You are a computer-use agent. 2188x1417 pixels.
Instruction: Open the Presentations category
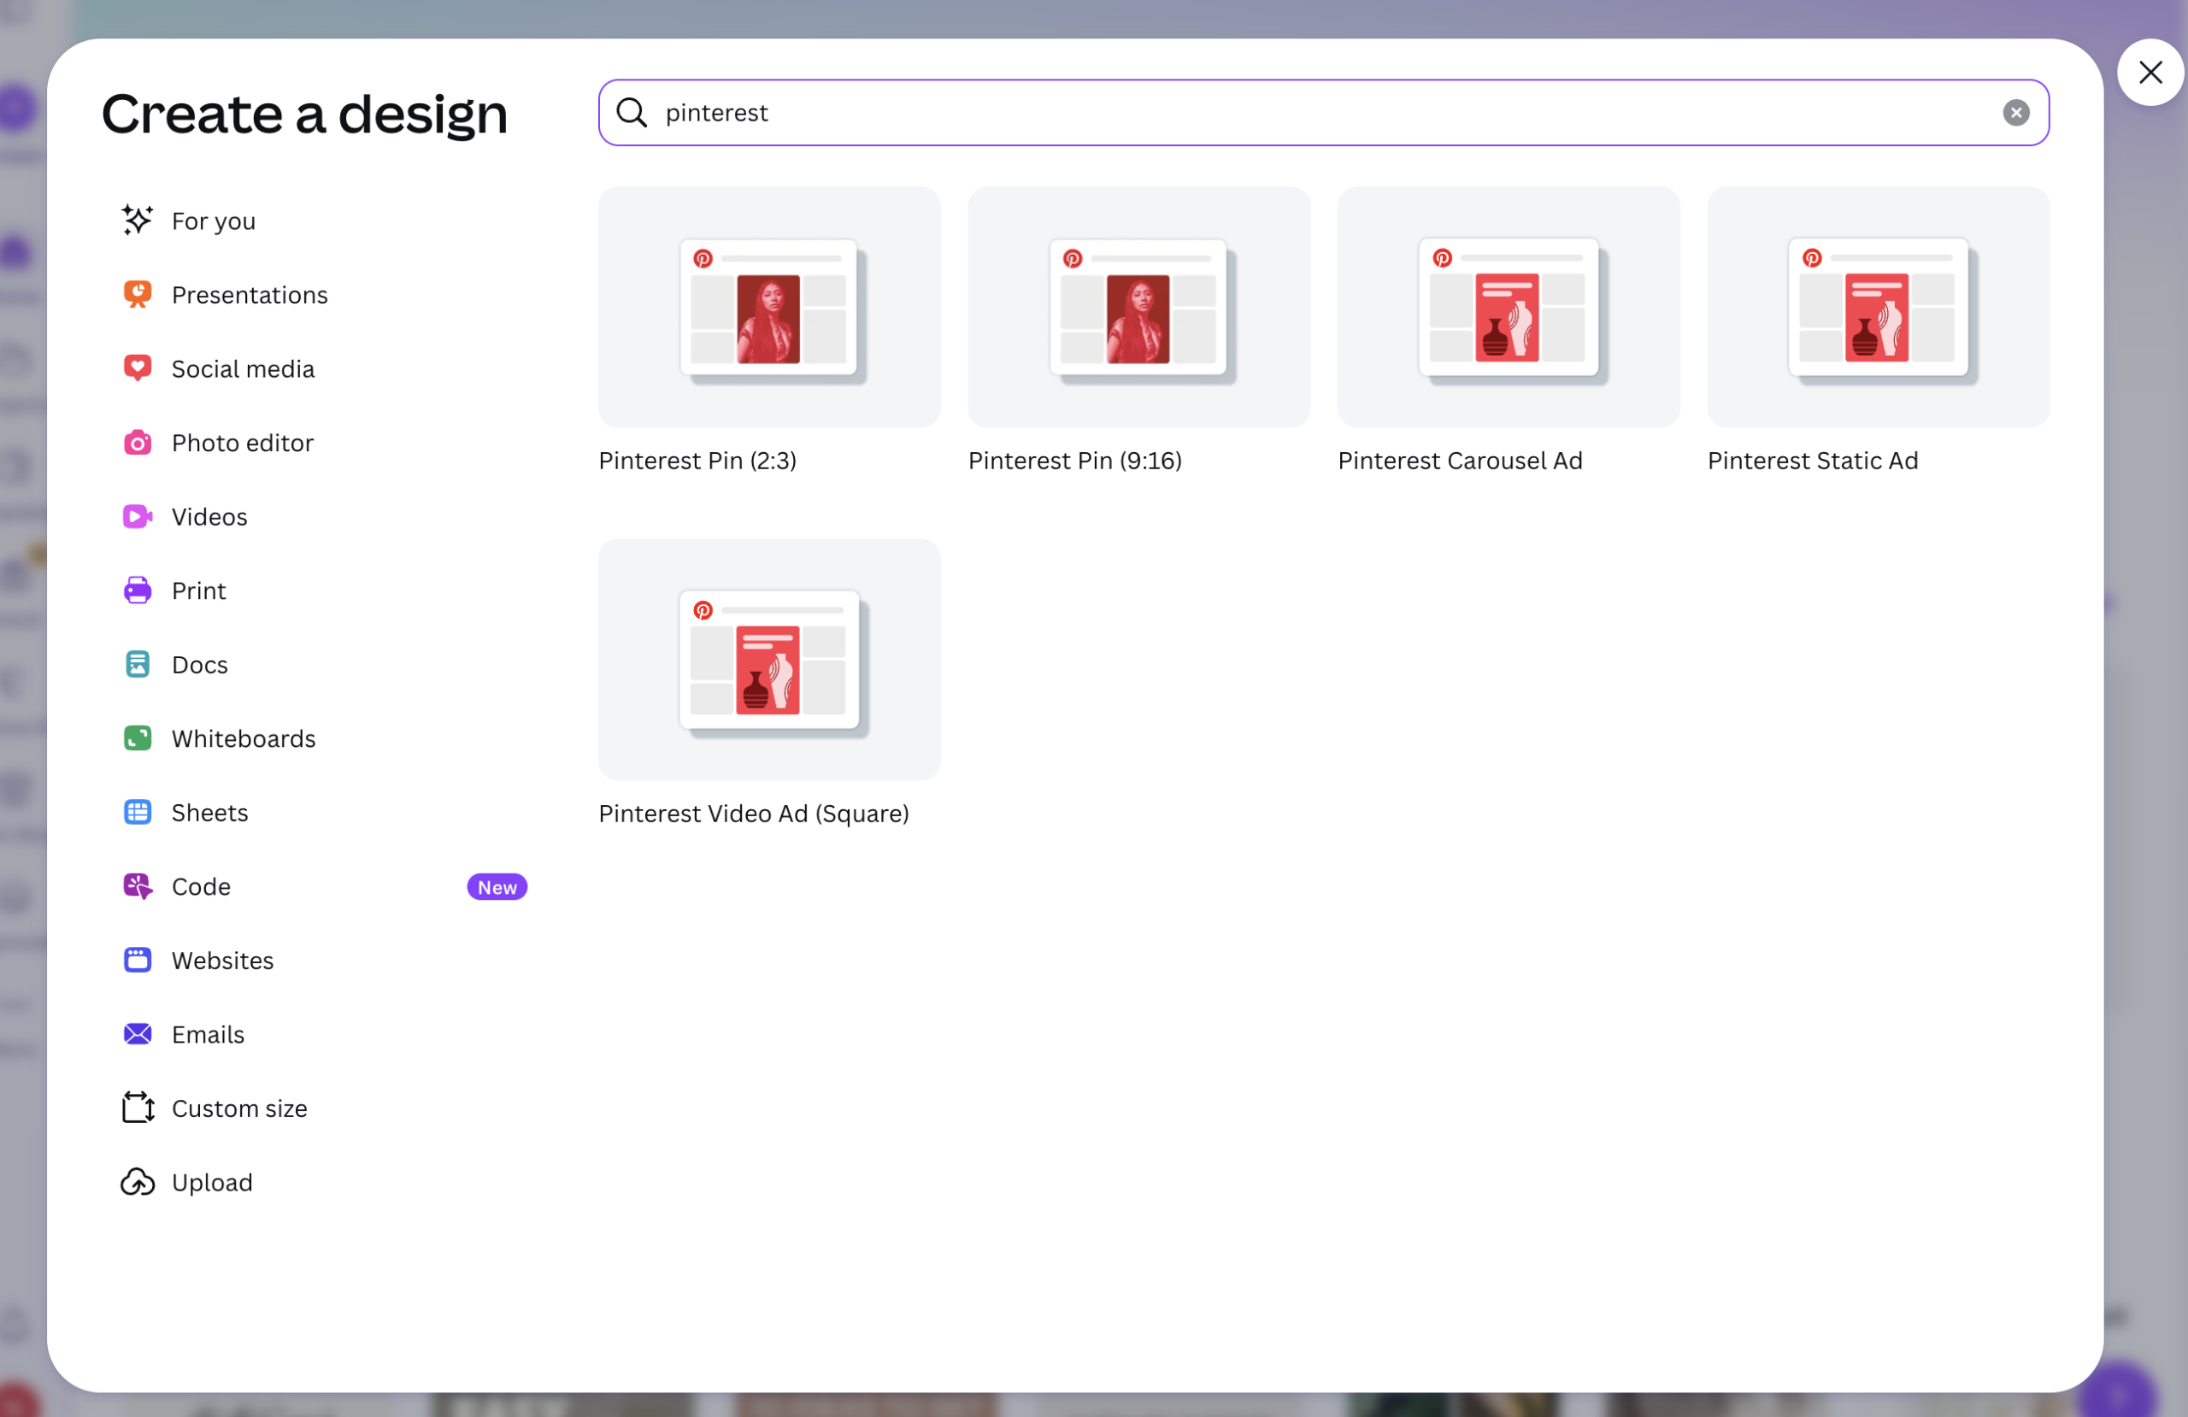[x=249, y=294]
